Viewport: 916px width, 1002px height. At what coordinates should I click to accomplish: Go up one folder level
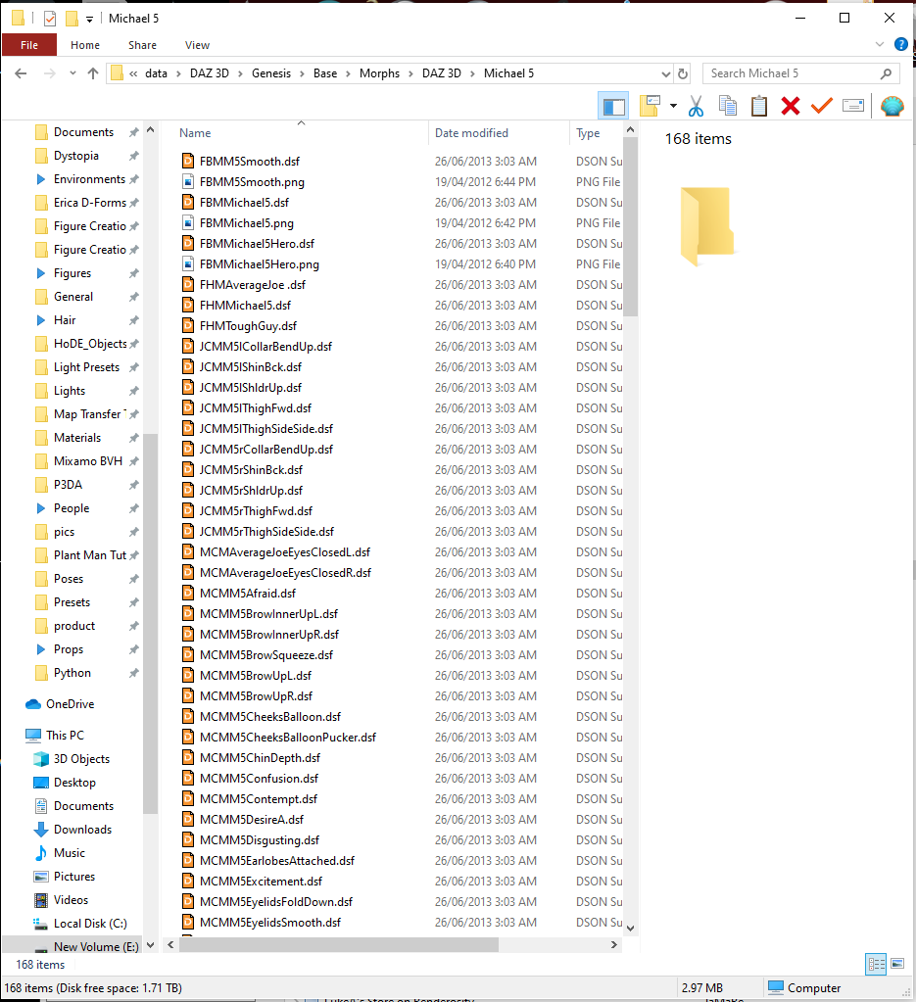pyautogui.click(x=93, y=73)
